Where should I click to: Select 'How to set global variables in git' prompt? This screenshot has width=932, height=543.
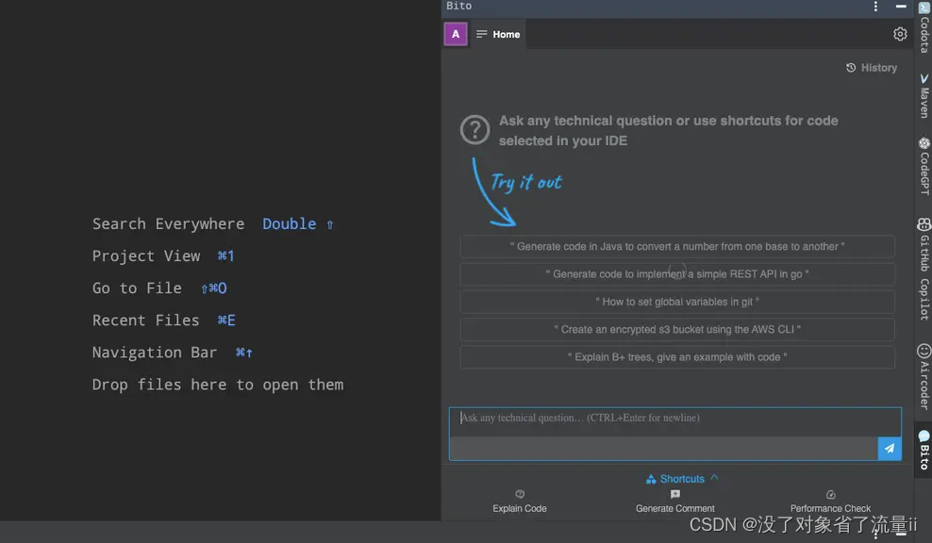click(x=677, y=302)
